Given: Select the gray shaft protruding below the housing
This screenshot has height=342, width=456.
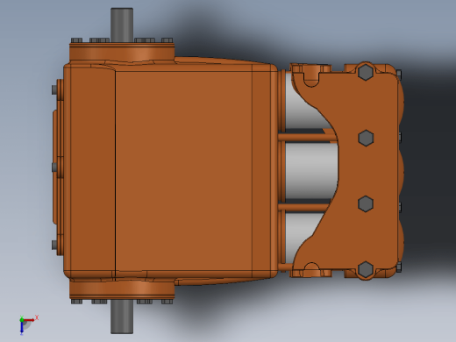Looking at the screenshot, I should point(122,317).
